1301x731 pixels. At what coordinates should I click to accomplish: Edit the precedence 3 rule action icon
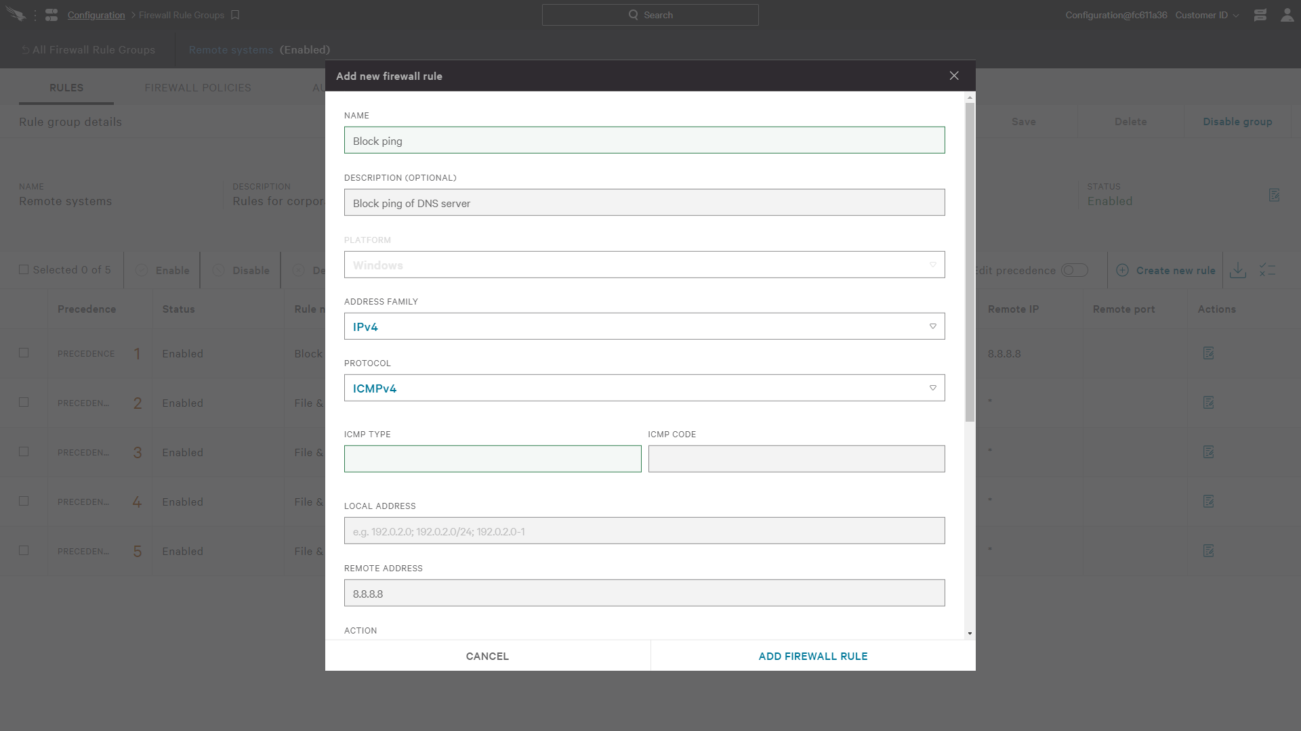click(1208, 452)
